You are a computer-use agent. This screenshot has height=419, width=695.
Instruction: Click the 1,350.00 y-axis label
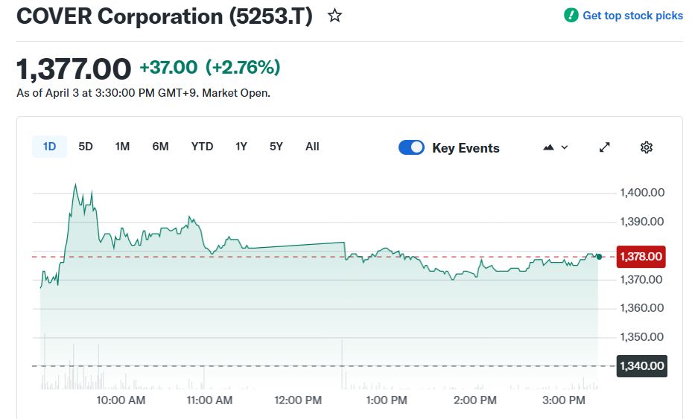tap(642, 337)
